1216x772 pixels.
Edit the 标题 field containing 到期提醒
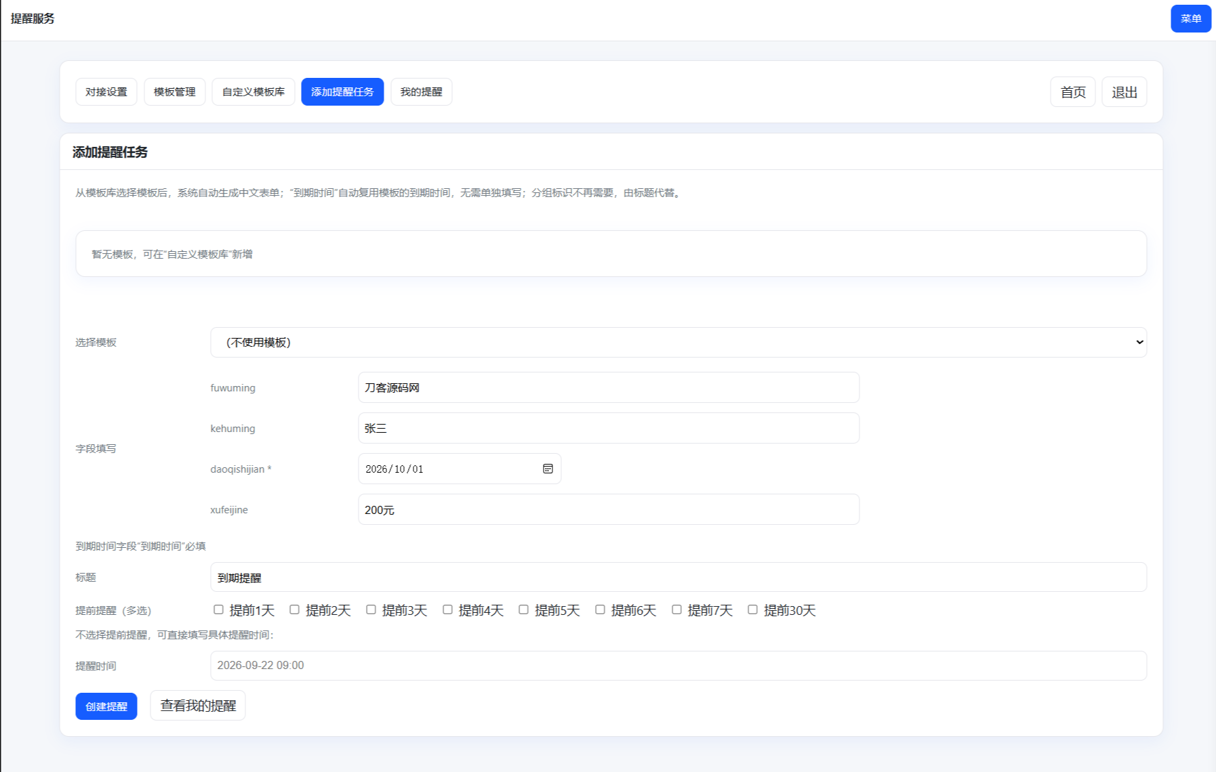(678, 578)
